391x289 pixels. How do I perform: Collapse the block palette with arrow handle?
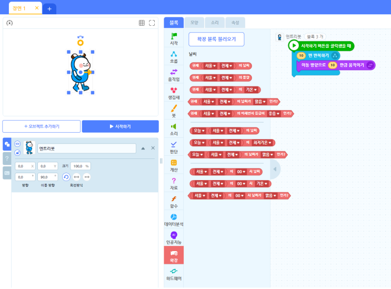pyautogui.click(x=275, y=169)
